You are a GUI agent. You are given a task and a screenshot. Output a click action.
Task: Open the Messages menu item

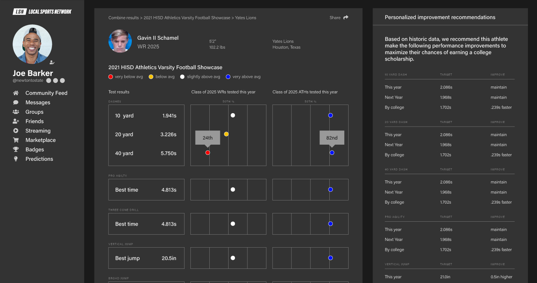(38, 103)
